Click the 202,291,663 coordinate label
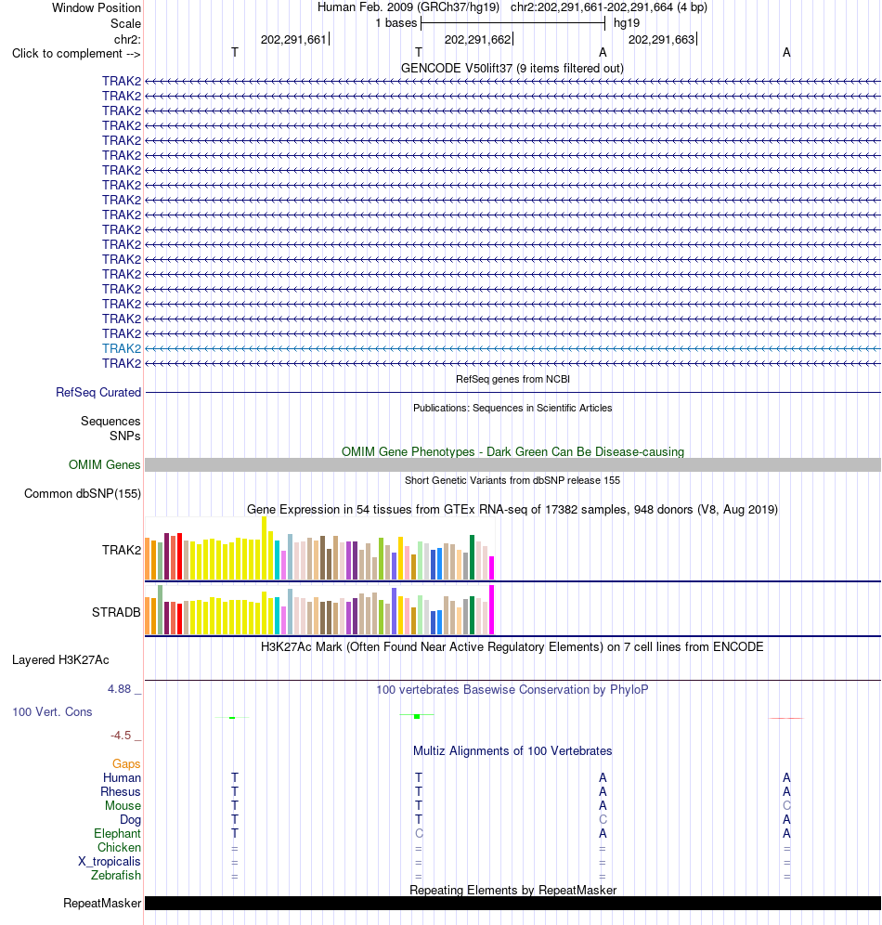This screenshot has width=882, height=925. pyautogui.click(x=661, y=40)
